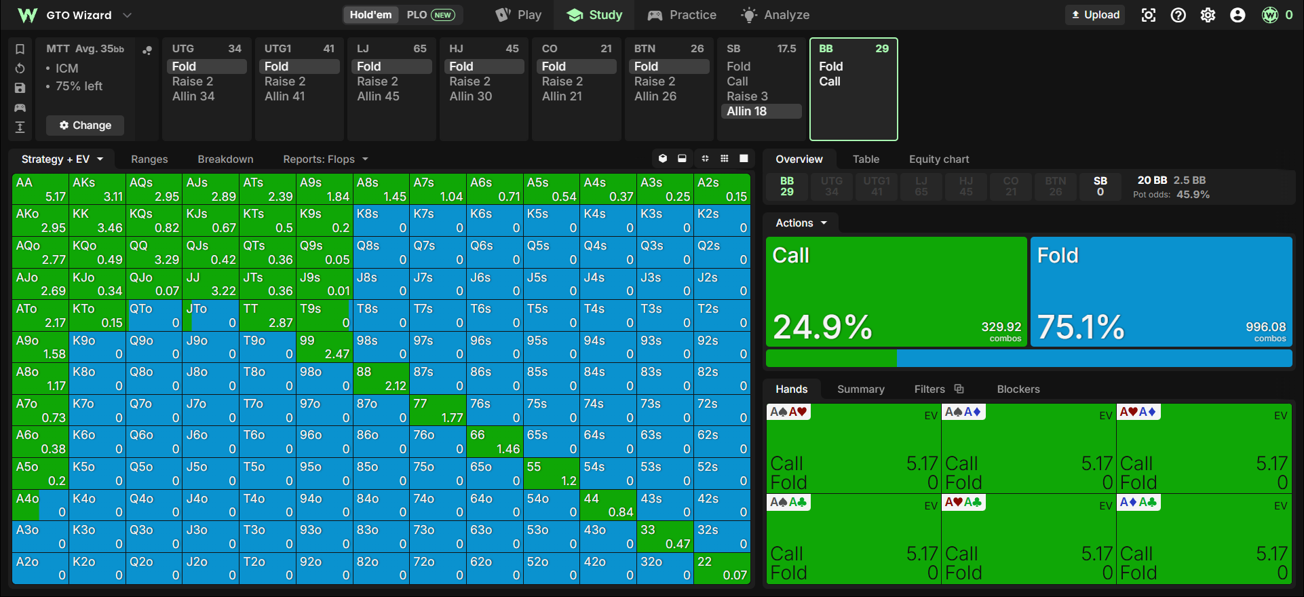
Task: Open the Analyze tab
Action: pyautogui.click(x=775, y=15)
